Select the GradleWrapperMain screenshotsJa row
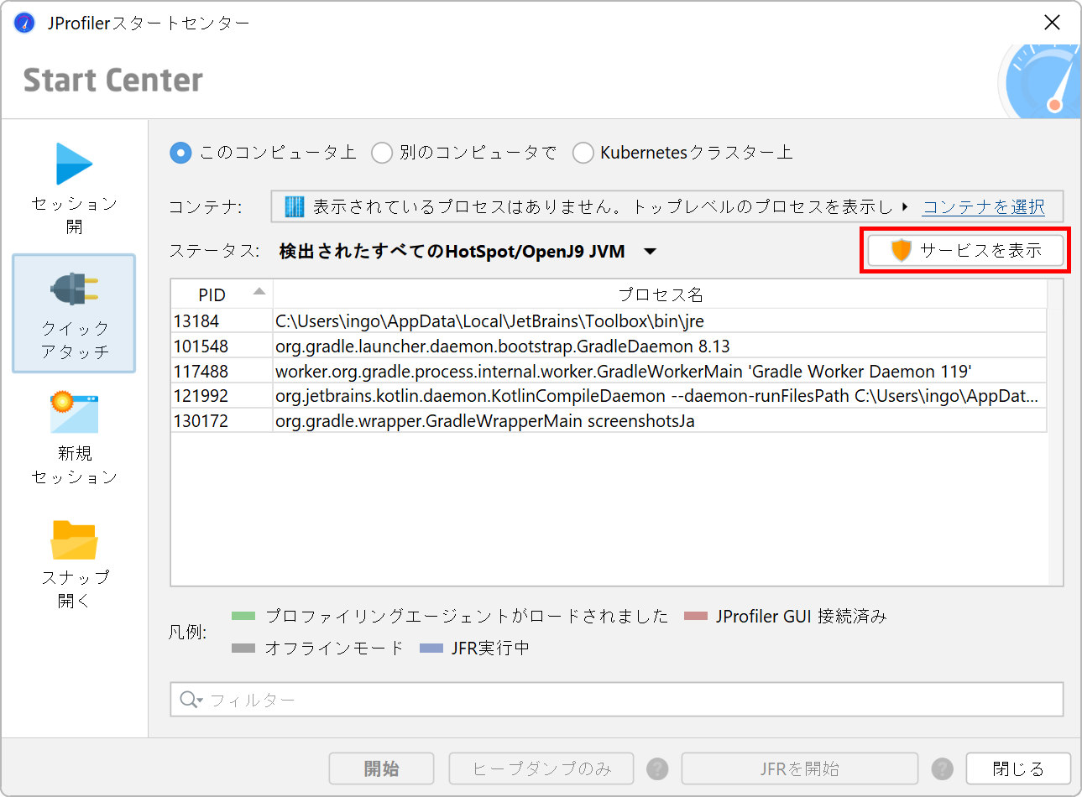The height and width of the screenshot is (797, 1082). [x=609, y=420]
